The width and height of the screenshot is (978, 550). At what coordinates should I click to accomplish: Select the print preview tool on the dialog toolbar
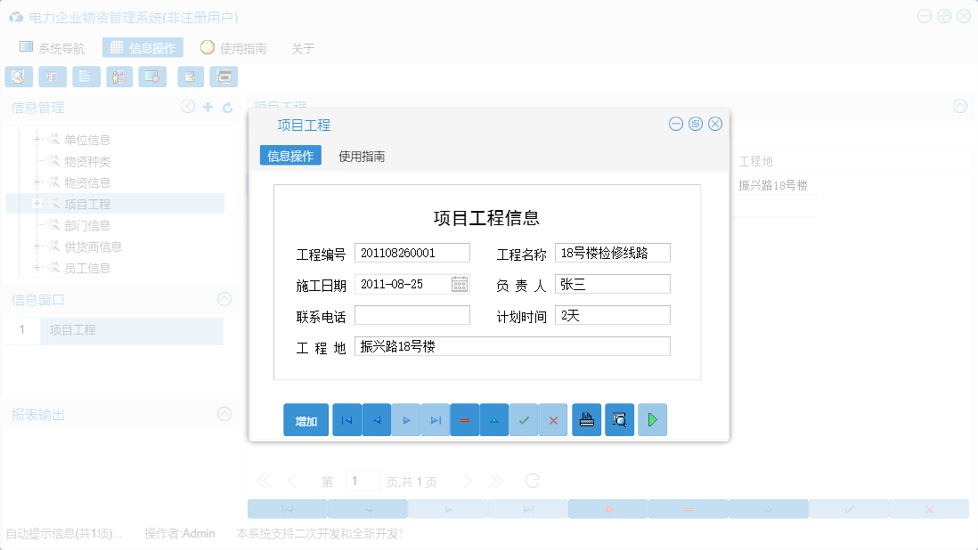620,419
